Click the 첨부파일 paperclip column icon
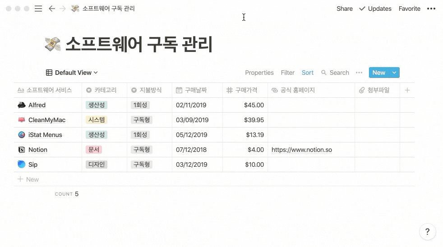Image resolution: width=443 pixels, height=247 pixels. pos(362,90)
